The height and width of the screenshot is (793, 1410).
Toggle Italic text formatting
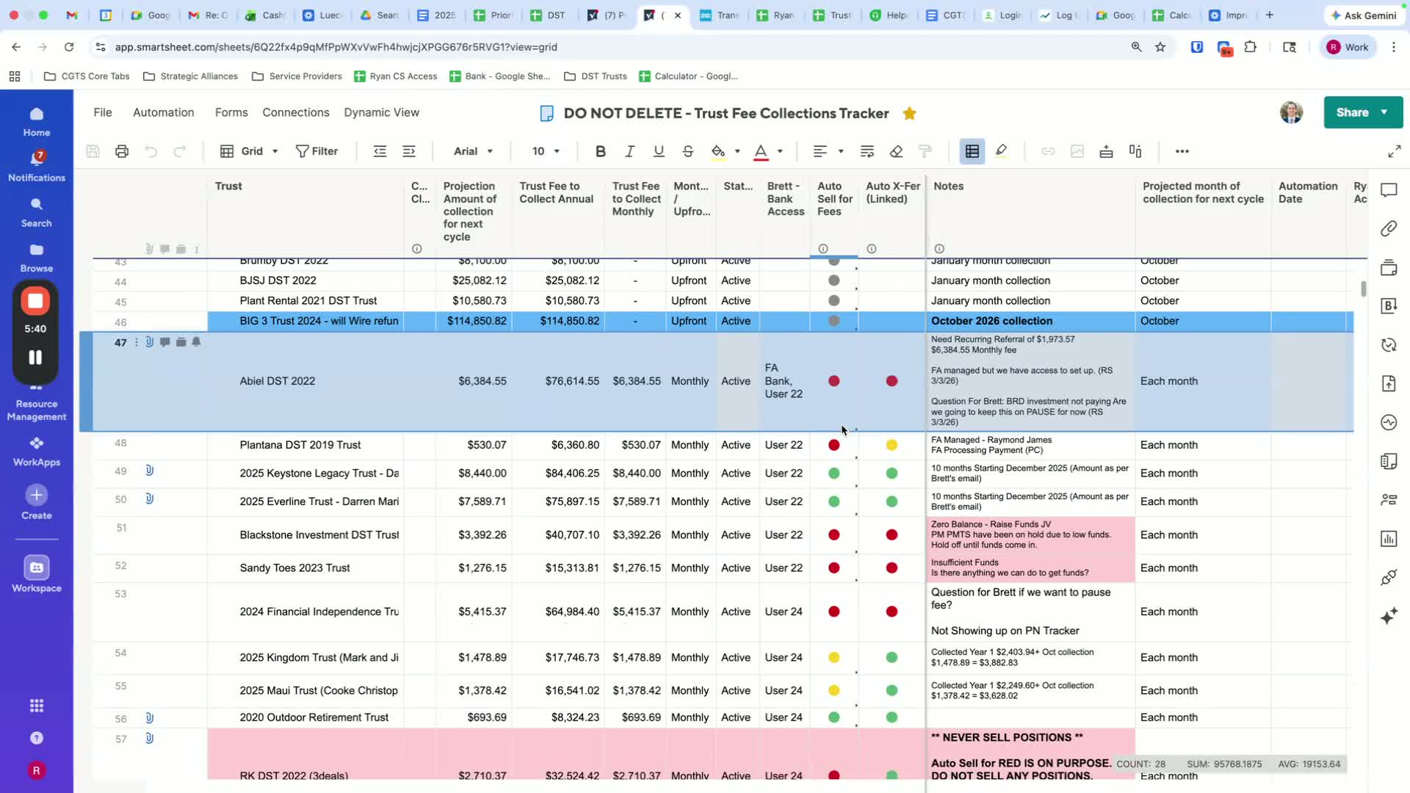click(629, 151)
